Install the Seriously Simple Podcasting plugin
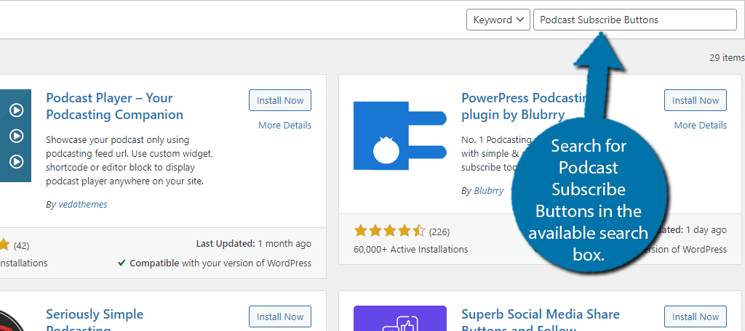The width and height of the screenshot is (745, 331). 280,316
